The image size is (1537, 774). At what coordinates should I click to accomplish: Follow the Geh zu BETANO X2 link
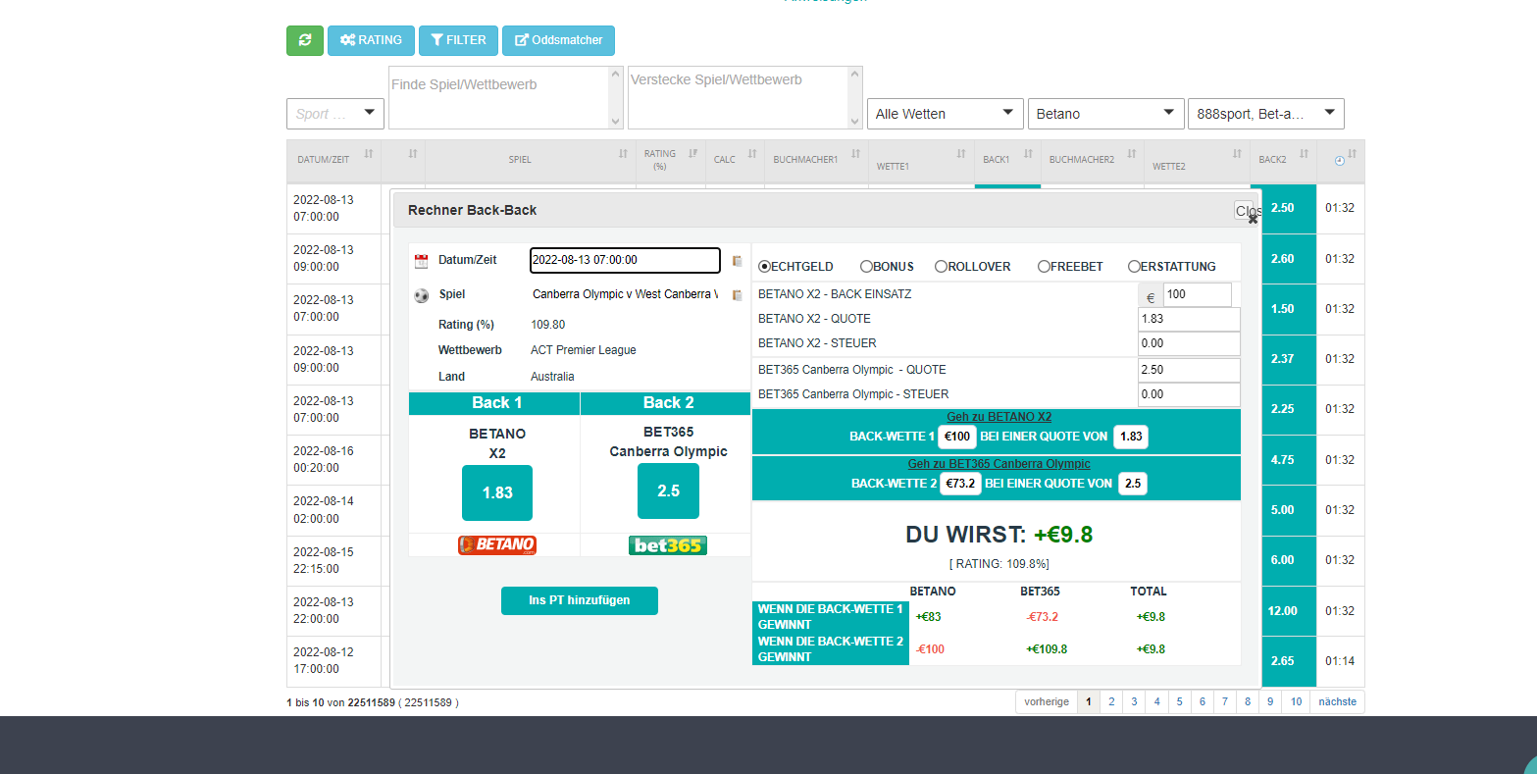pos(999,417)
